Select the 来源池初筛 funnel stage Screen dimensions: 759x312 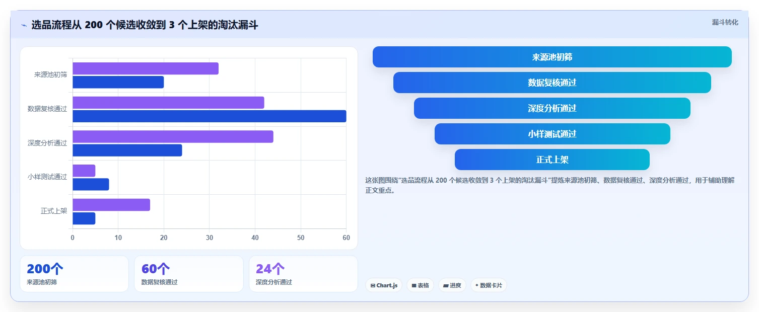pyautogui.click(x=552, y=57)
